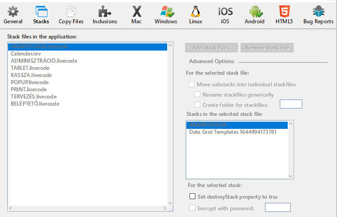The image size is (337, 217).
Task: Enable Set destroyStack property checkbox
Action: (193, 196)
